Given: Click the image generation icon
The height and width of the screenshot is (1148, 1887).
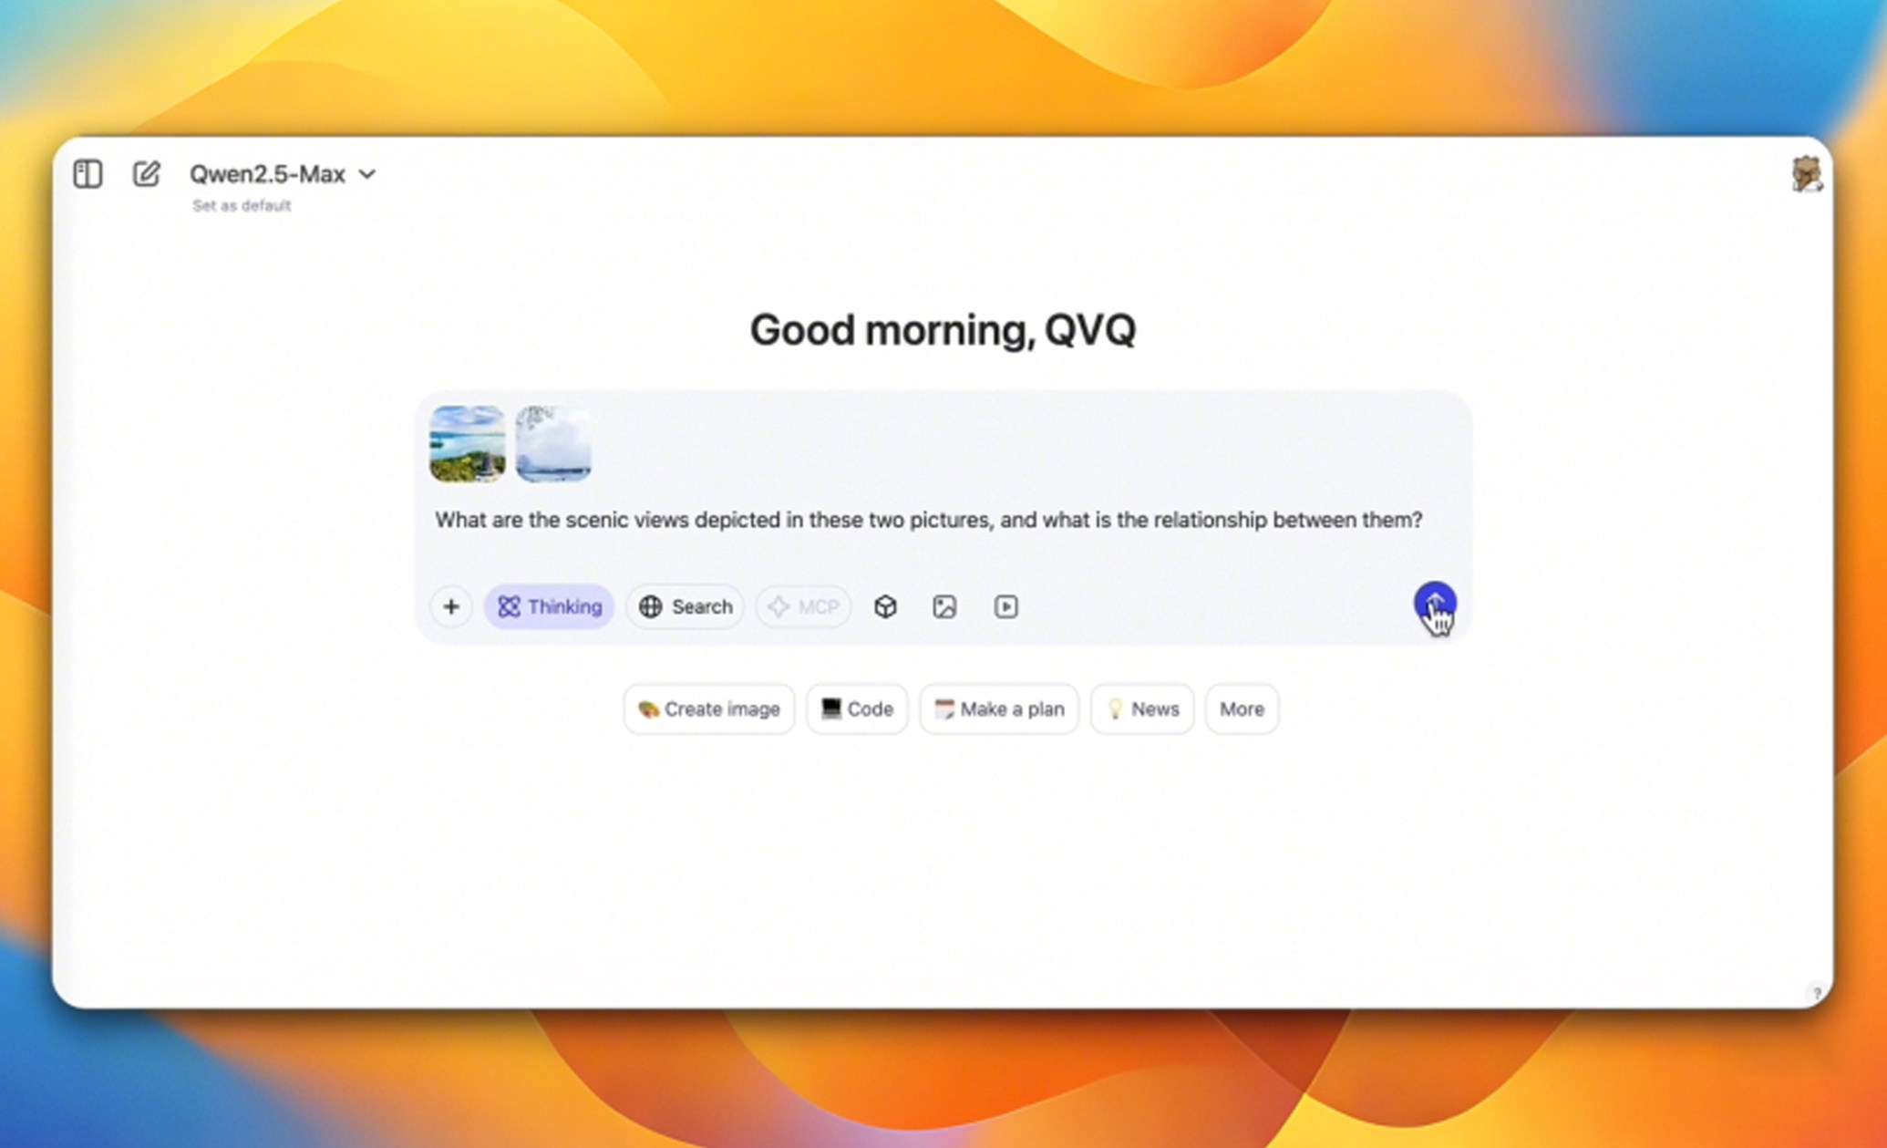Looking at the screenshot, I should click(x=944, y=606).
